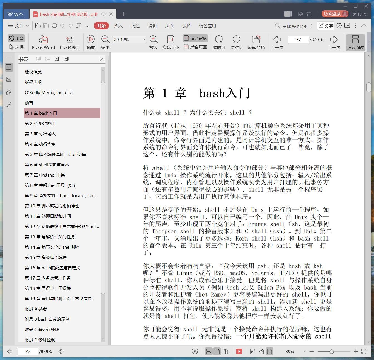This screenshot has width=374, height=360.
Task: Open thumbnails sidebar panel icon
Action: pos(9,80)
